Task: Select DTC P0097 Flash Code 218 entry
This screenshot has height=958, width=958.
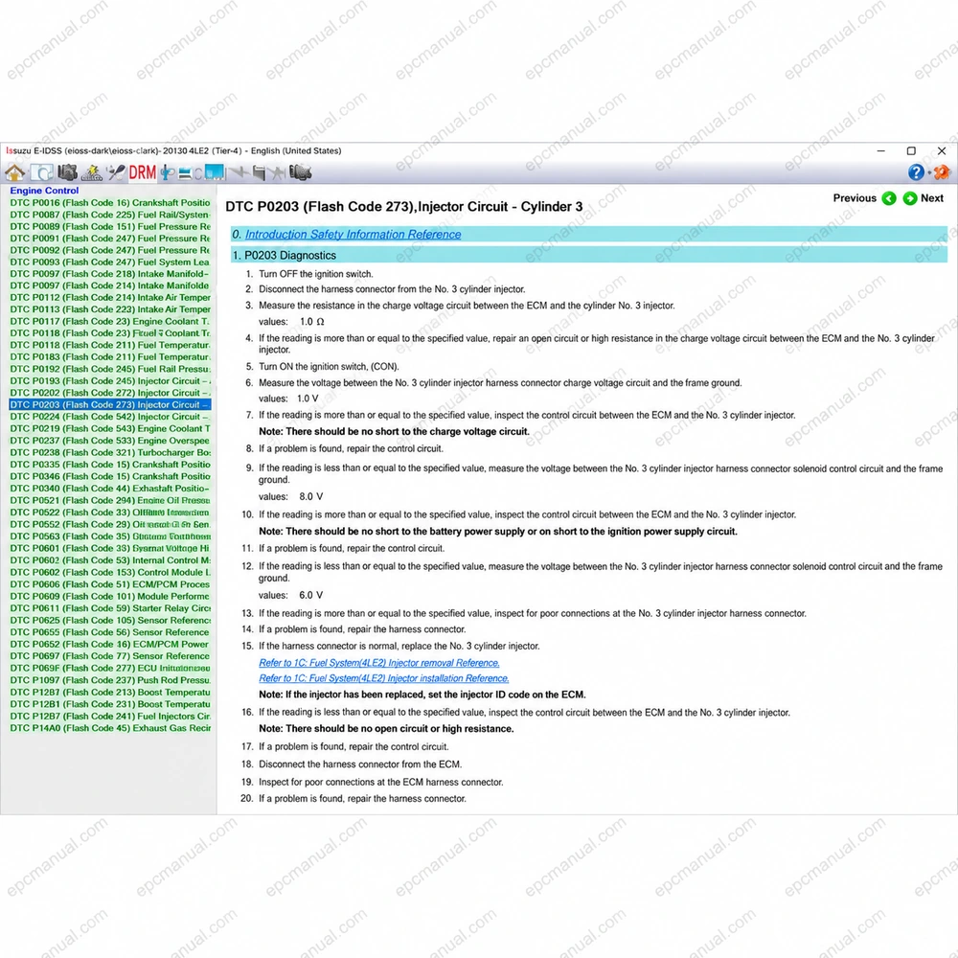Action: point(110,274)
